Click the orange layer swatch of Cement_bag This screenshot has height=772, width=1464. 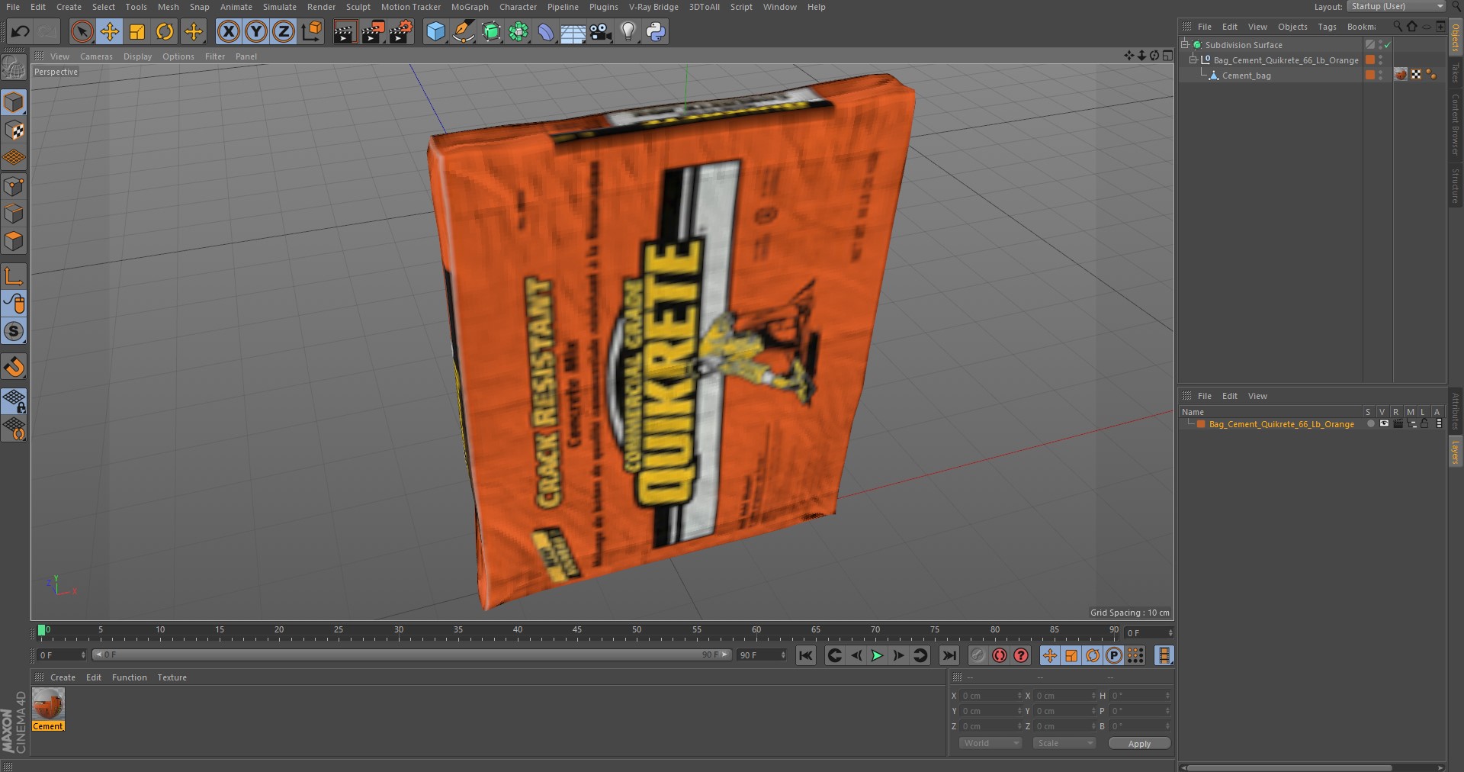click(1370, 75)
